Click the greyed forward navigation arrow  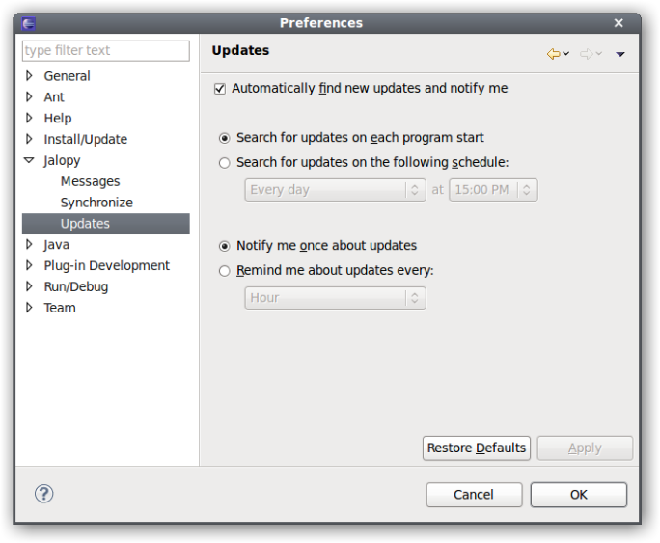pos(587,54)
